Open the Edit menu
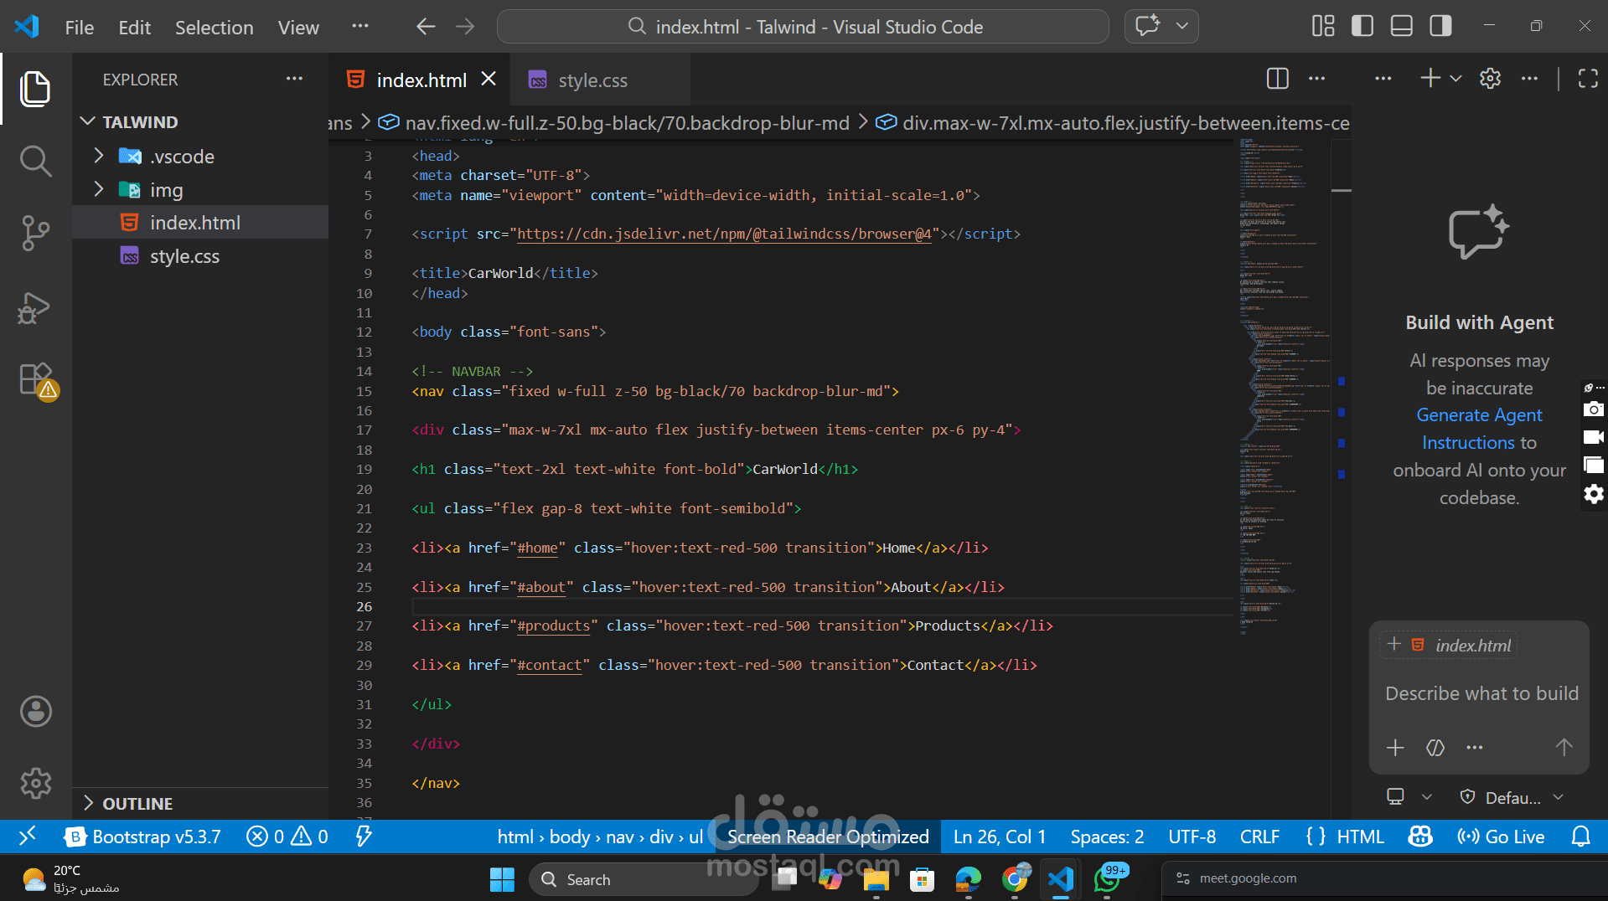The image size is (1608, 901). pos(134,28)
